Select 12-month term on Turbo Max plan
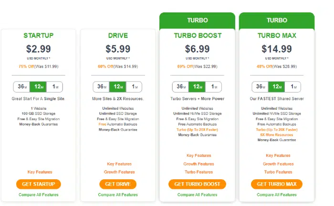334x206 pixels. [276, 87]
